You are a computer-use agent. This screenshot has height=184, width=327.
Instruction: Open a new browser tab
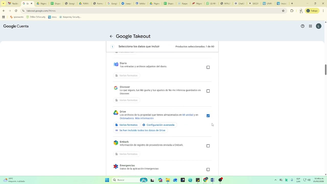click(292, 3)
